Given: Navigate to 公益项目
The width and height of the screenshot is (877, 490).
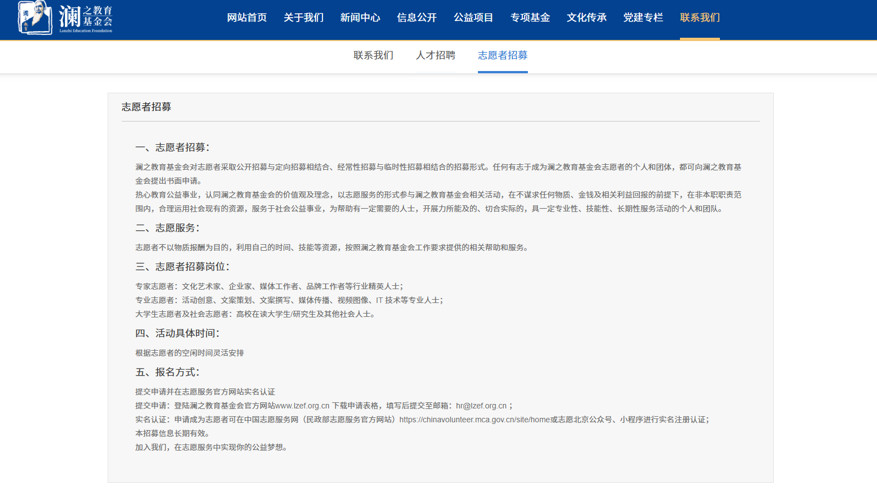Looking at the screenshot, I should coord(473,18).
